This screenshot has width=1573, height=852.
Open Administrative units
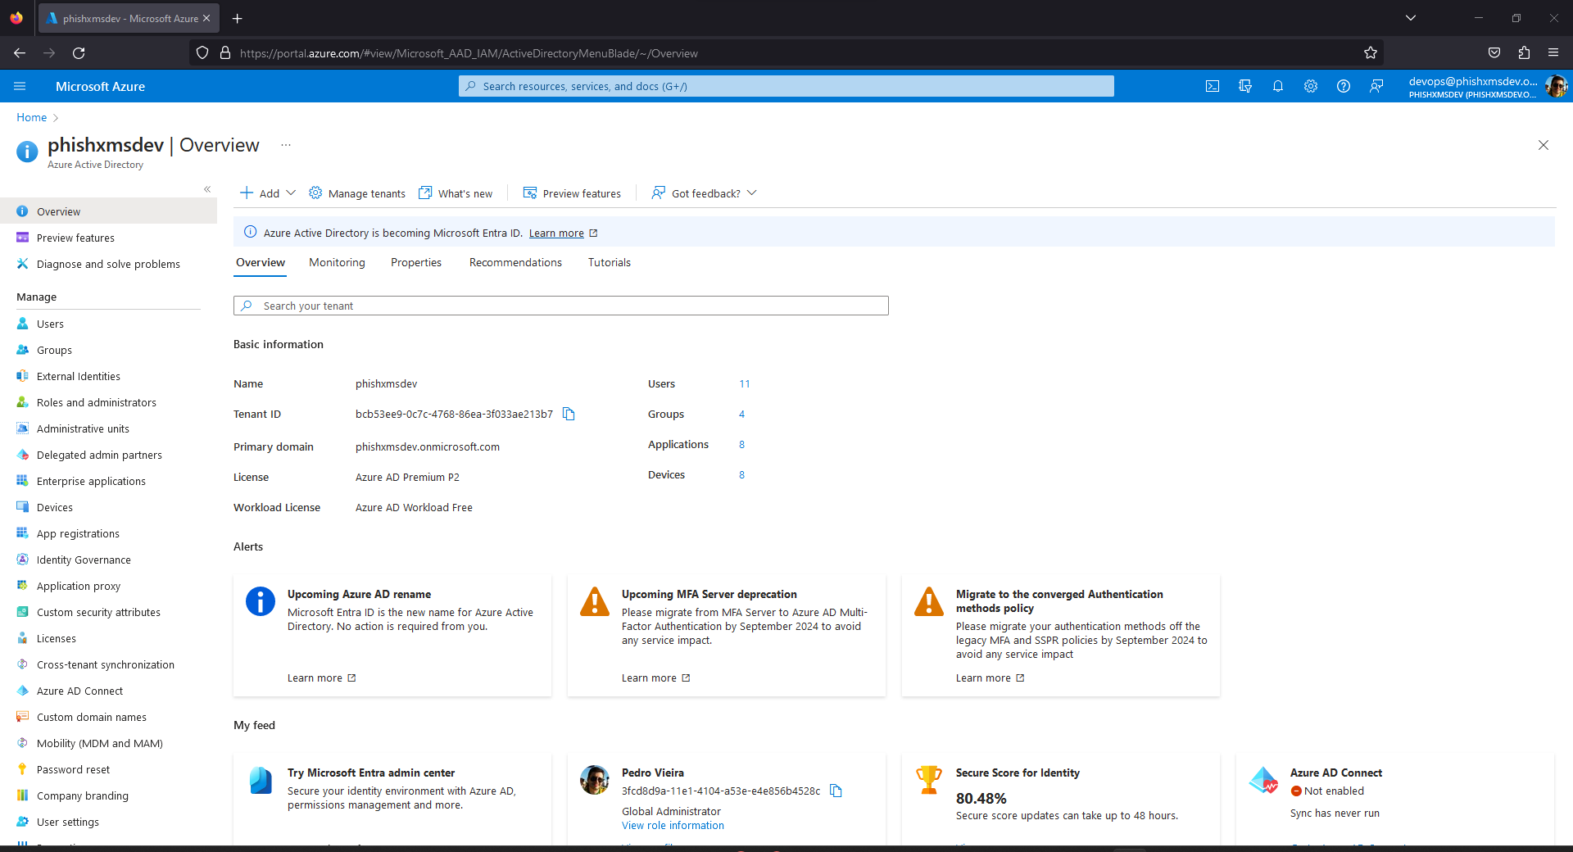(x=108, y=428)
